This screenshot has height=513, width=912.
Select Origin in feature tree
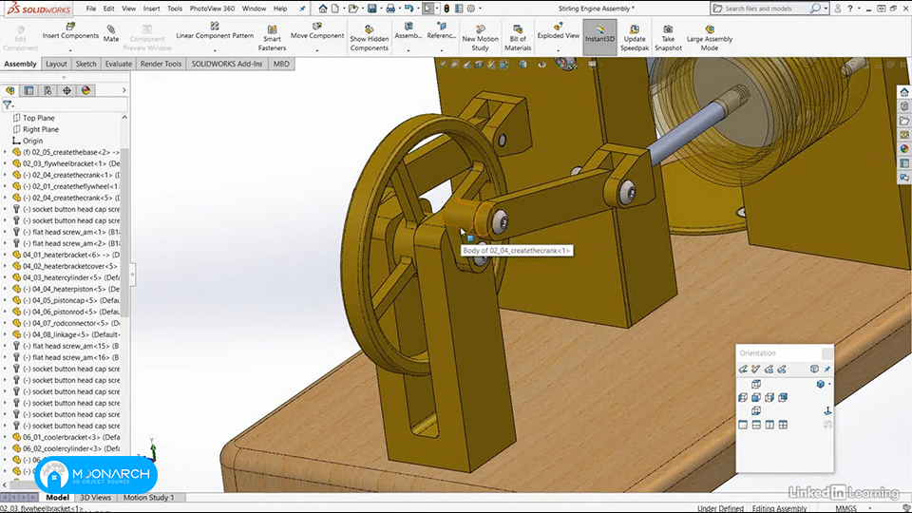[x=32, y=141]
